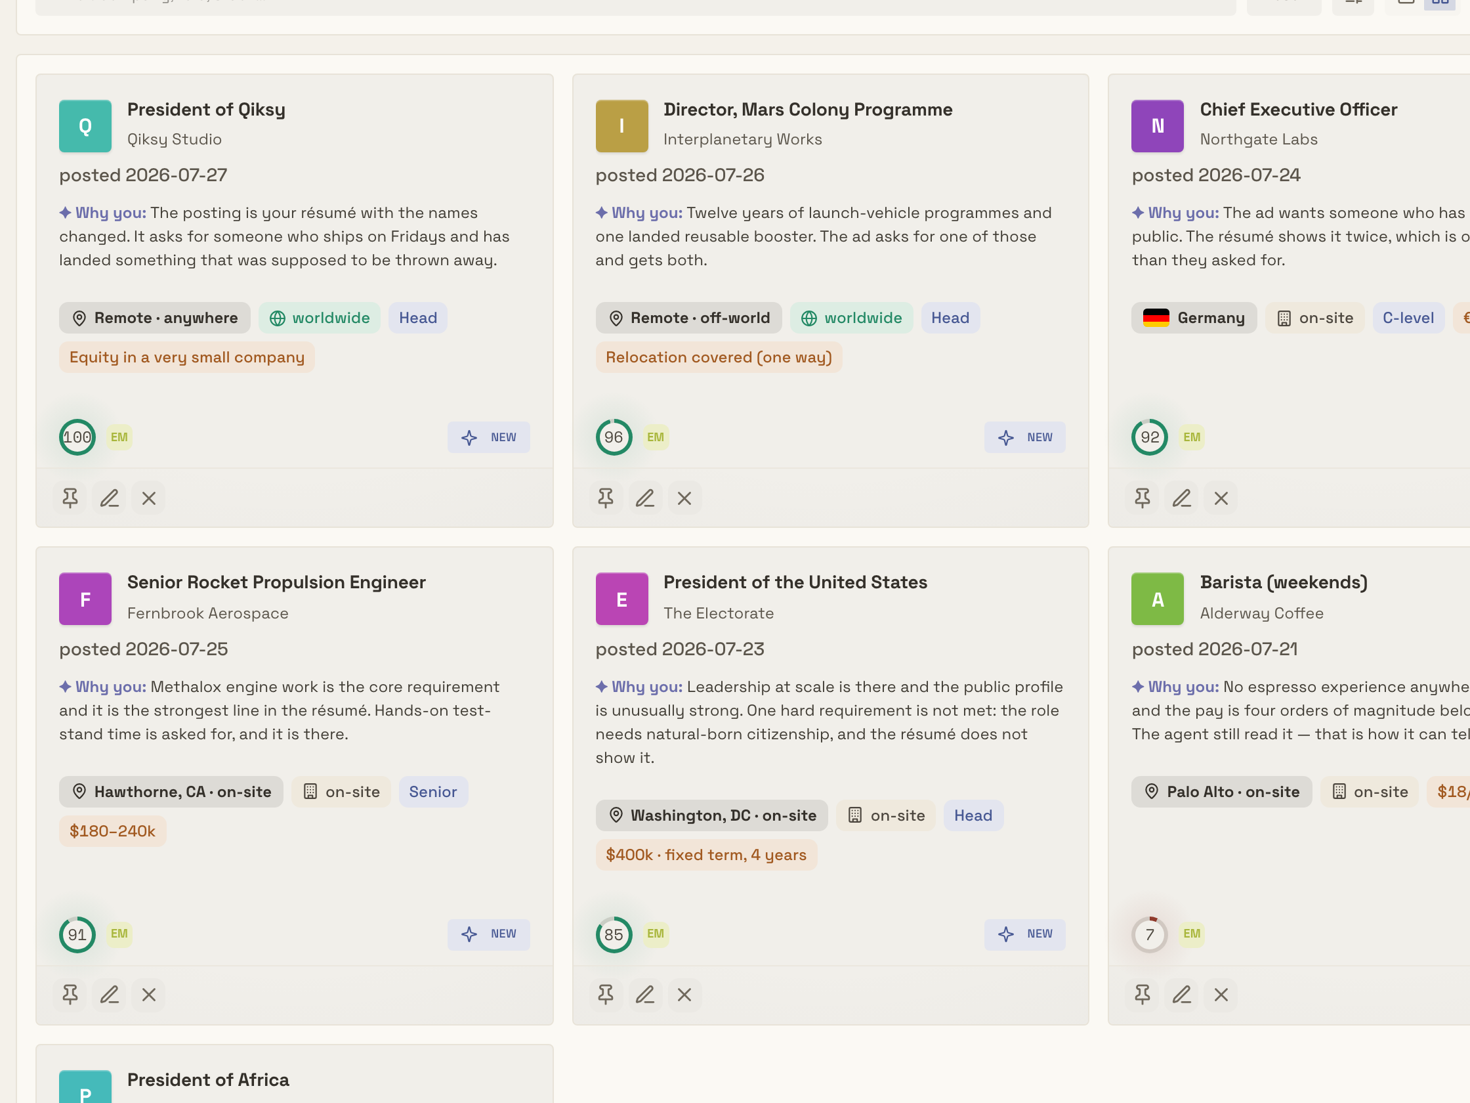The width and height of the screenshot is (1470, 1103).
Task: Click NEW button on Rocket Propulsion Engineer card
Action: click(488, 934)
